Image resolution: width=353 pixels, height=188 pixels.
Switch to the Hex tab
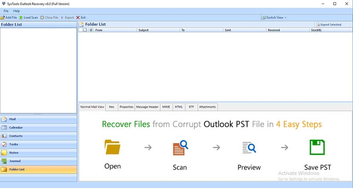click(x=112, y=107)
